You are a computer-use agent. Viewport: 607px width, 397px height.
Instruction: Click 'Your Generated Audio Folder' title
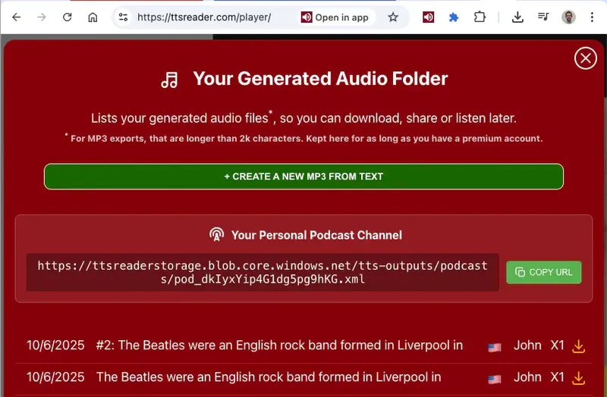coord(320,79)
